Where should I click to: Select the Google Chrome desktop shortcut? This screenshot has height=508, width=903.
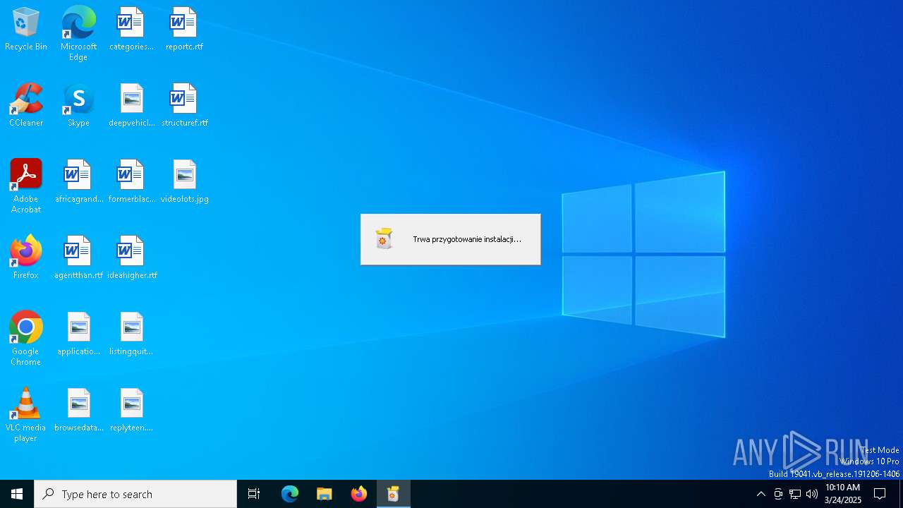pos(25,339)
